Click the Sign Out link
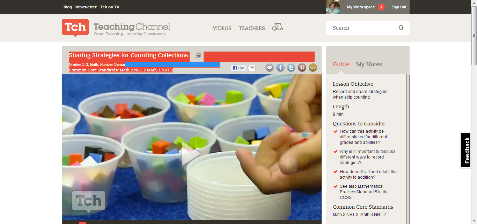Viewport: 477px width, 224px height. click(399, 7)
